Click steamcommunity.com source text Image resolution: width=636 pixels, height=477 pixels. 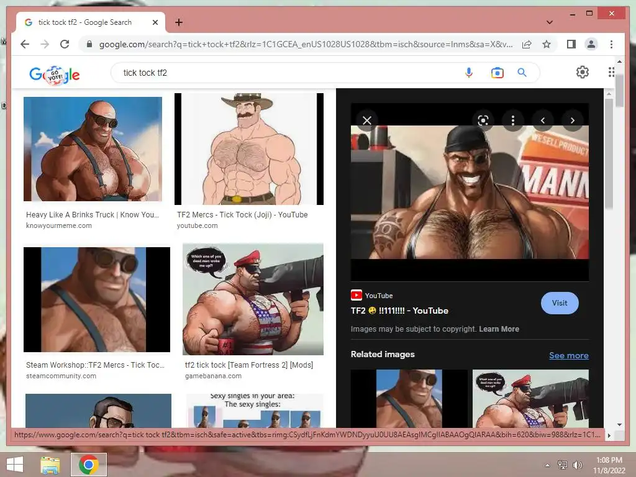61,376
